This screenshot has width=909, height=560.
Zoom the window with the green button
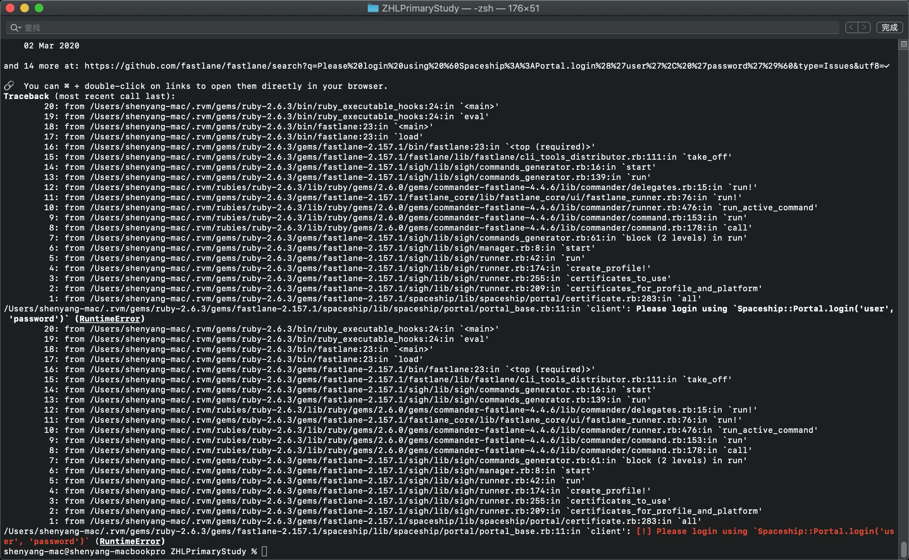pos(39,8)
